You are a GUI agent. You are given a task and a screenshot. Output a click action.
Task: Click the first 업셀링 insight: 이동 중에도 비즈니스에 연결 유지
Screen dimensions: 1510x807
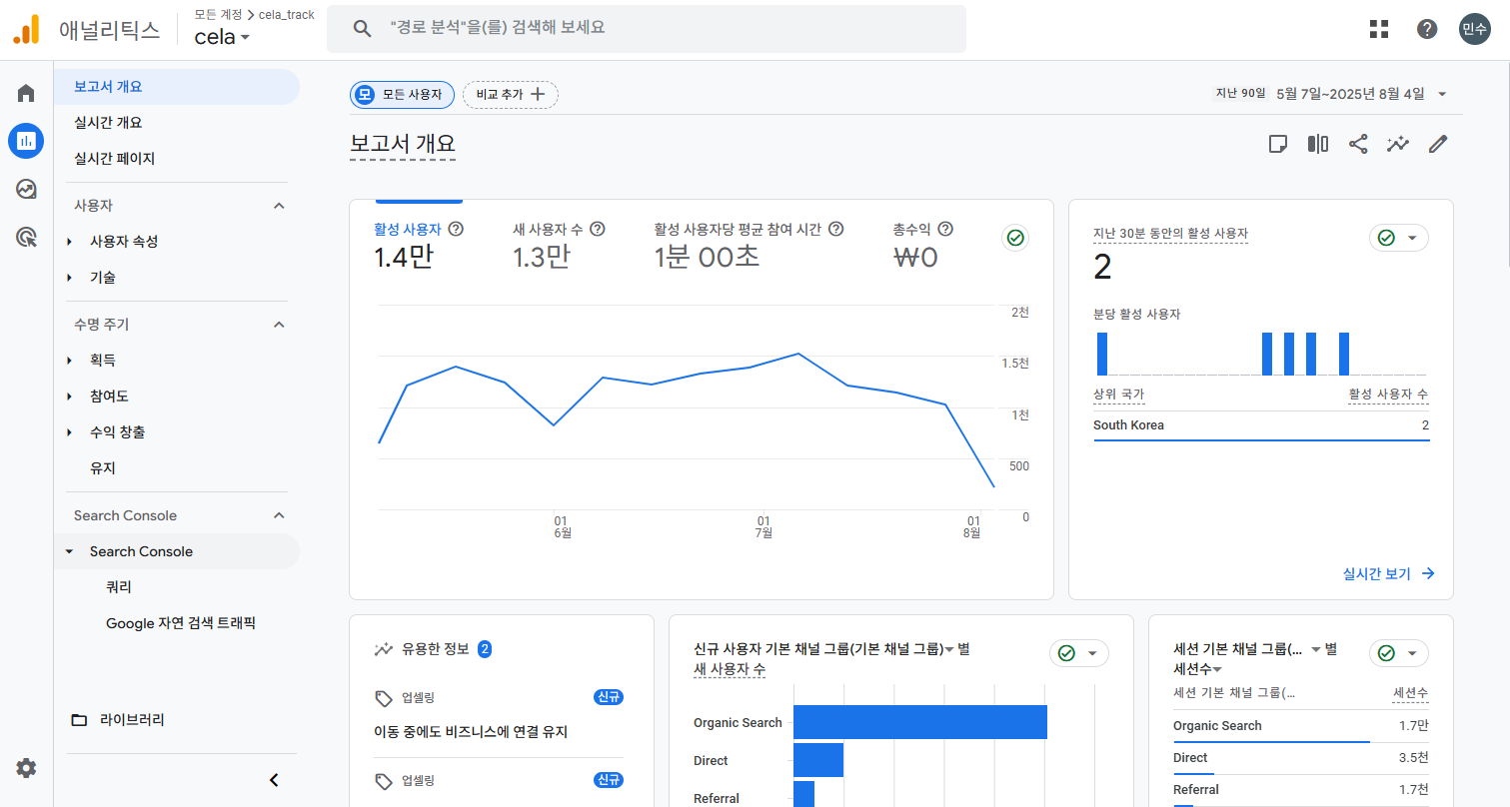(470, 732)
